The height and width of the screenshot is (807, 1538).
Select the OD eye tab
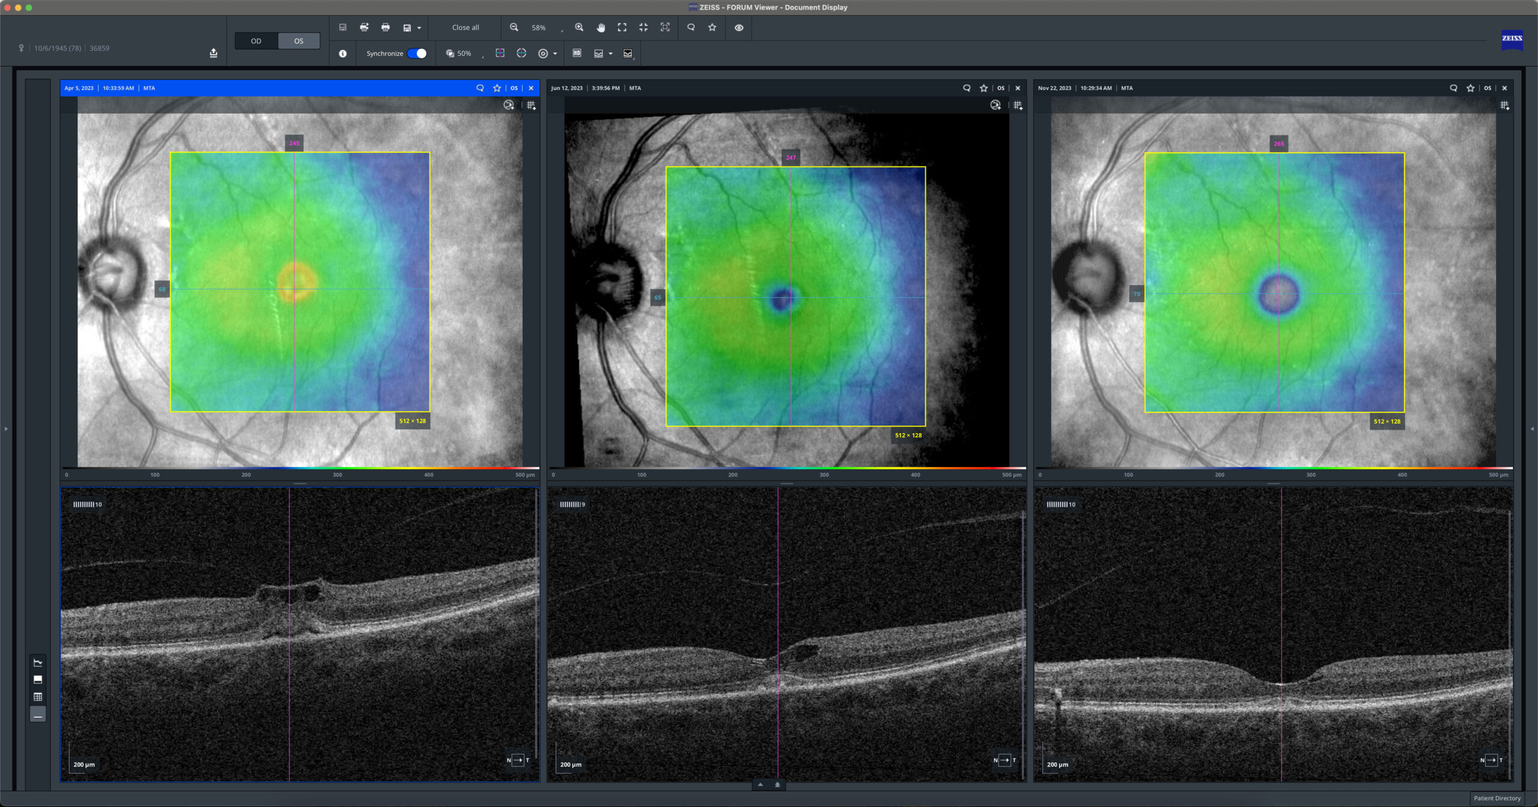tap(257, 41)
